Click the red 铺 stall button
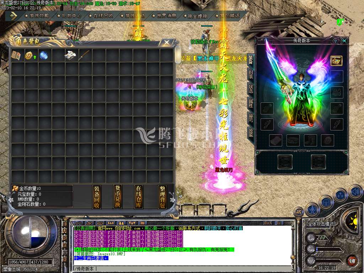Viewport: 364px width, 273px height. click(352, 261)
